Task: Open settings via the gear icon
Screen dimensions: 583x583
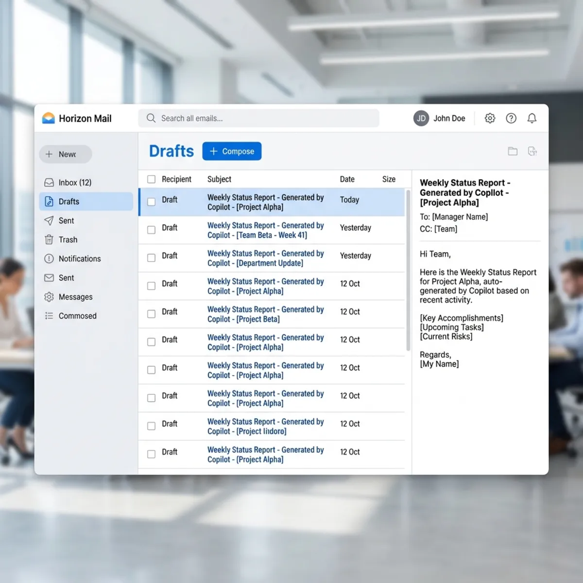Action: point(490,118)
